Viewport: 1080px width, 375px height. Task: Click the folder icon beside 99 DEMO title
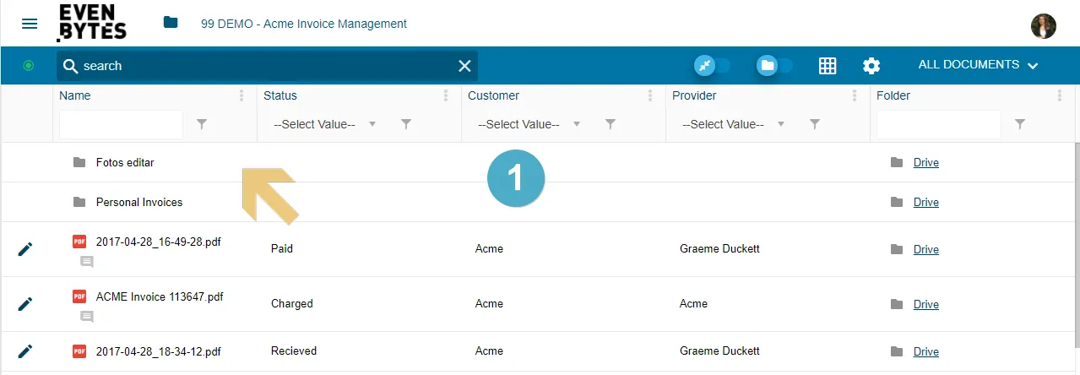171,22
